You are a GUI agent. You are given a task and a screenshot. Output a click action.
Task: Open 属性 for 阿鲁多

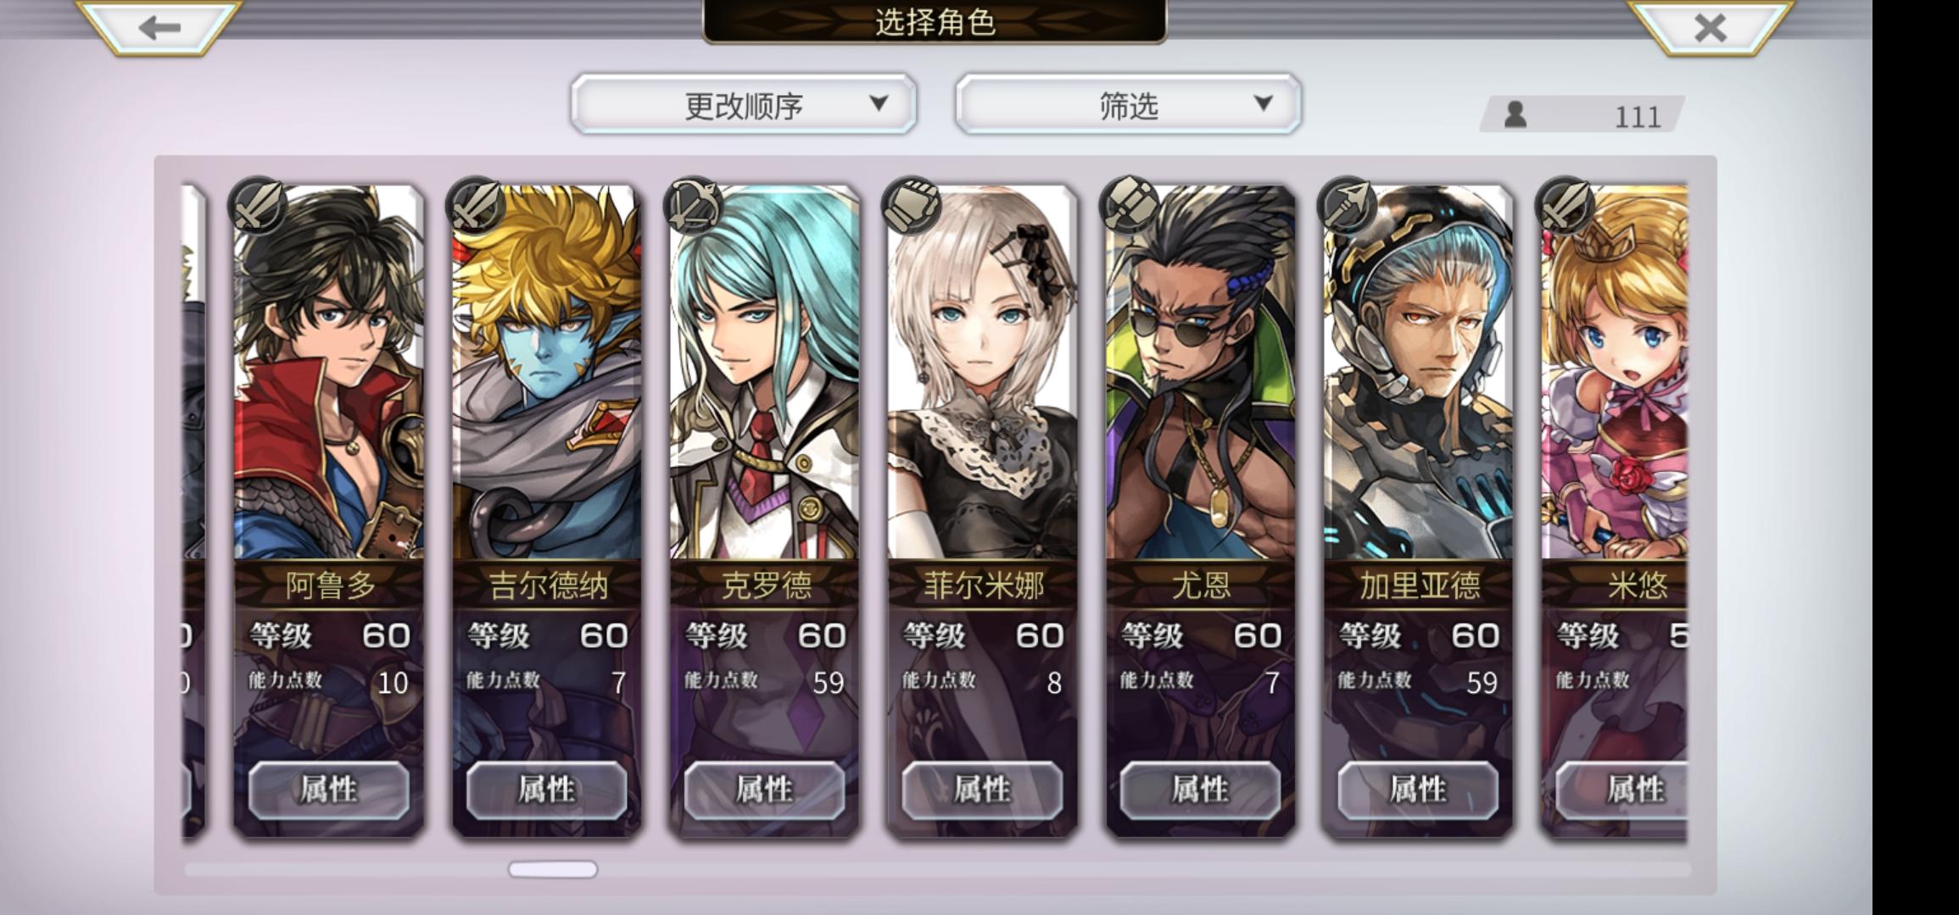tap(329, 790)
